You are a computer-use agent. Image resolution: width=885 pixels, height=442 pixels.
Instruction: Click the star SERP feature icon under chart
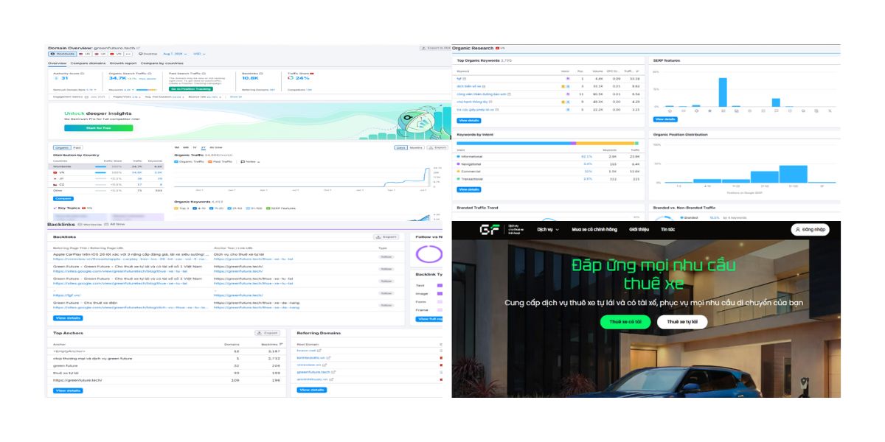pos(709,110)
